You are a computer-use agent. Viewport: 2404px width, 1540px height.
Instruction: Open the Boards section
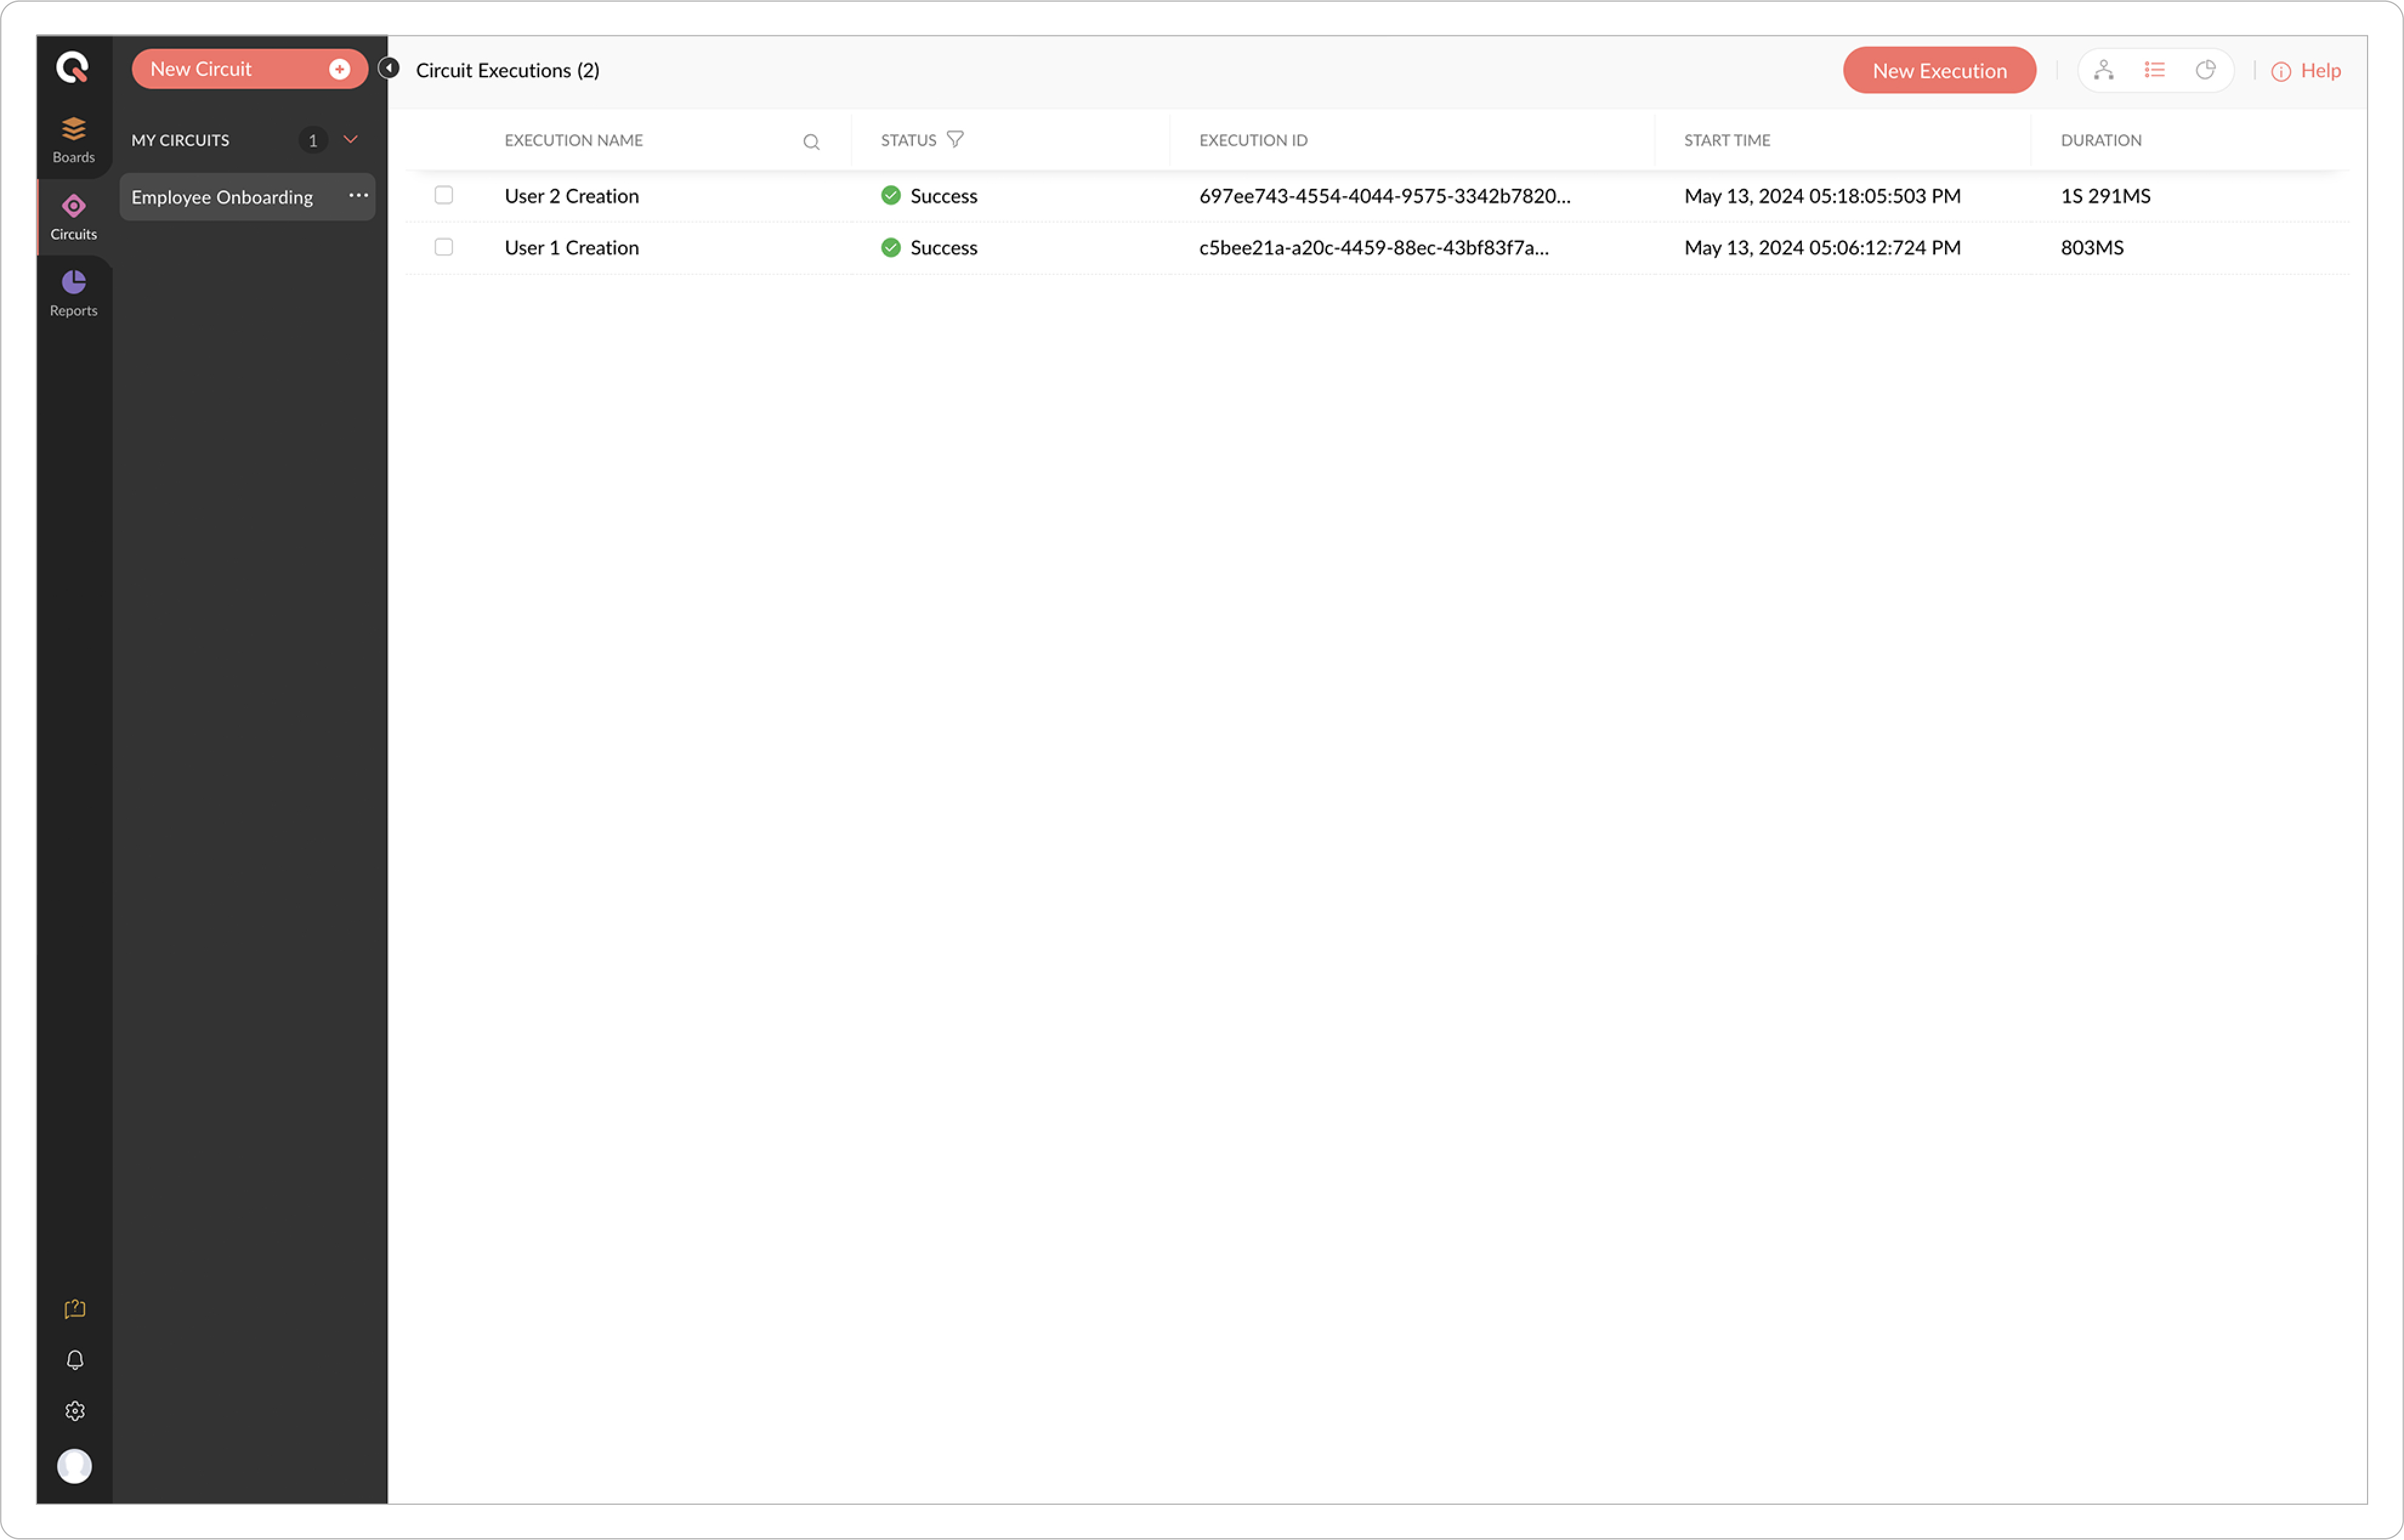pyautogui.click(x=74, y=141)
